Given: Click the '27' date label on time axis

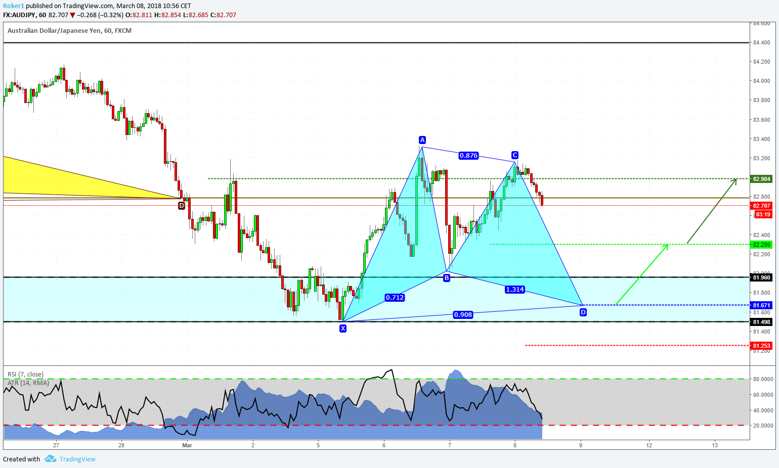Looking at the screenshot, I should [56, 445].
